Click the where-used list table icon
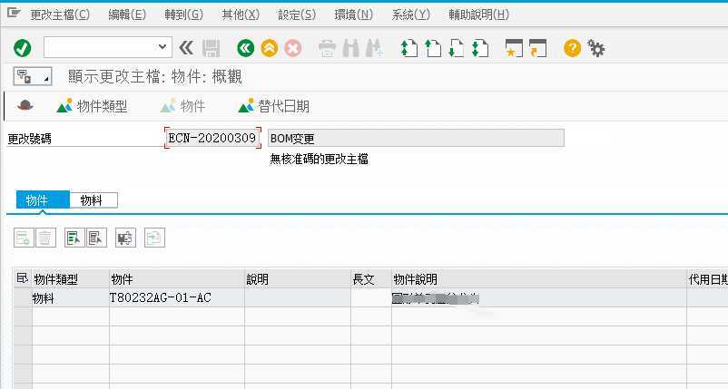The image size is (728, 389). click(x=126, y=238)
